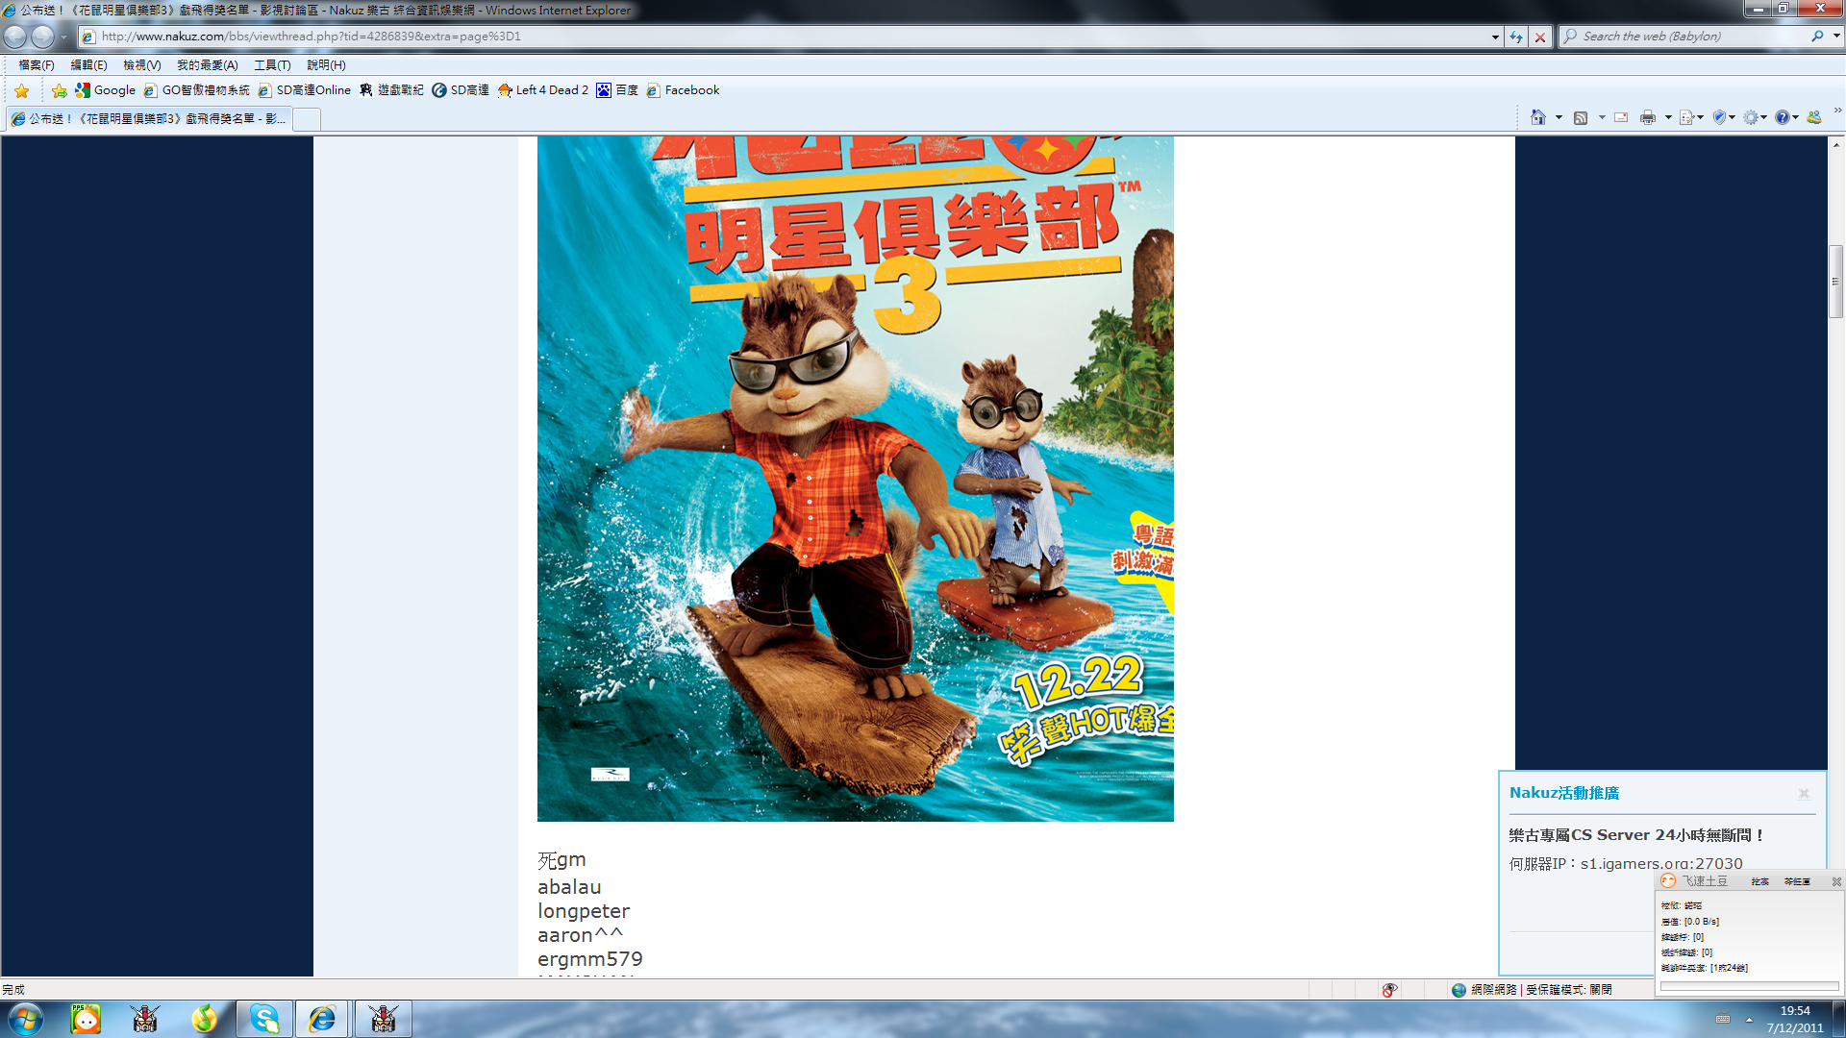Open the 說明(H) menu
This screenshot has height=1038, width=1846.
(x=326, y=65)
